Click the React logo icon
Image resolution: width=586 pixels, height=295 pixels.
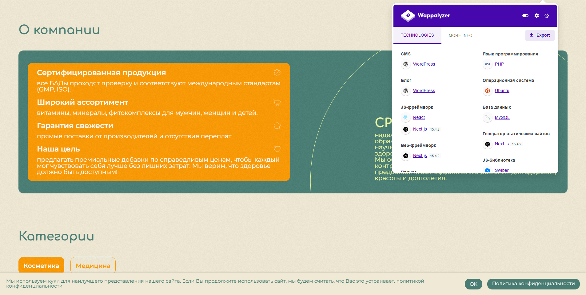coord(406,118)
